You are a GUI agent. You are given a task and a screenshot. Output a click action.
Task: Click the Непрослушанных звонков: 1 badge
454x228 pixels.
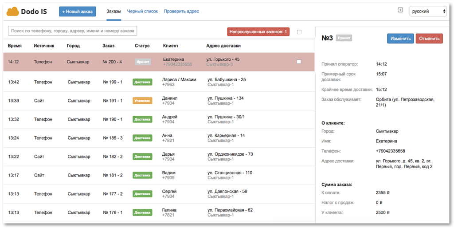click(x=258, y=32)
